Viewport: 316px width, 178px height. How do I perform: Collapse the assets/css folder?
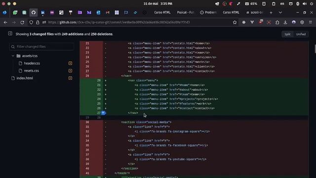[13, 56]
